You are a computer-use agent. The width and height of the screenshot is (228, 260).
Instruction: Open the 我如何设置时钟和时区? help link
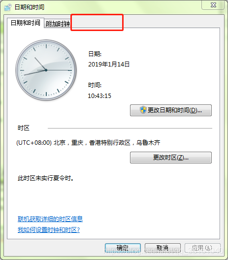pyautogui.click(x=49, y=230)
